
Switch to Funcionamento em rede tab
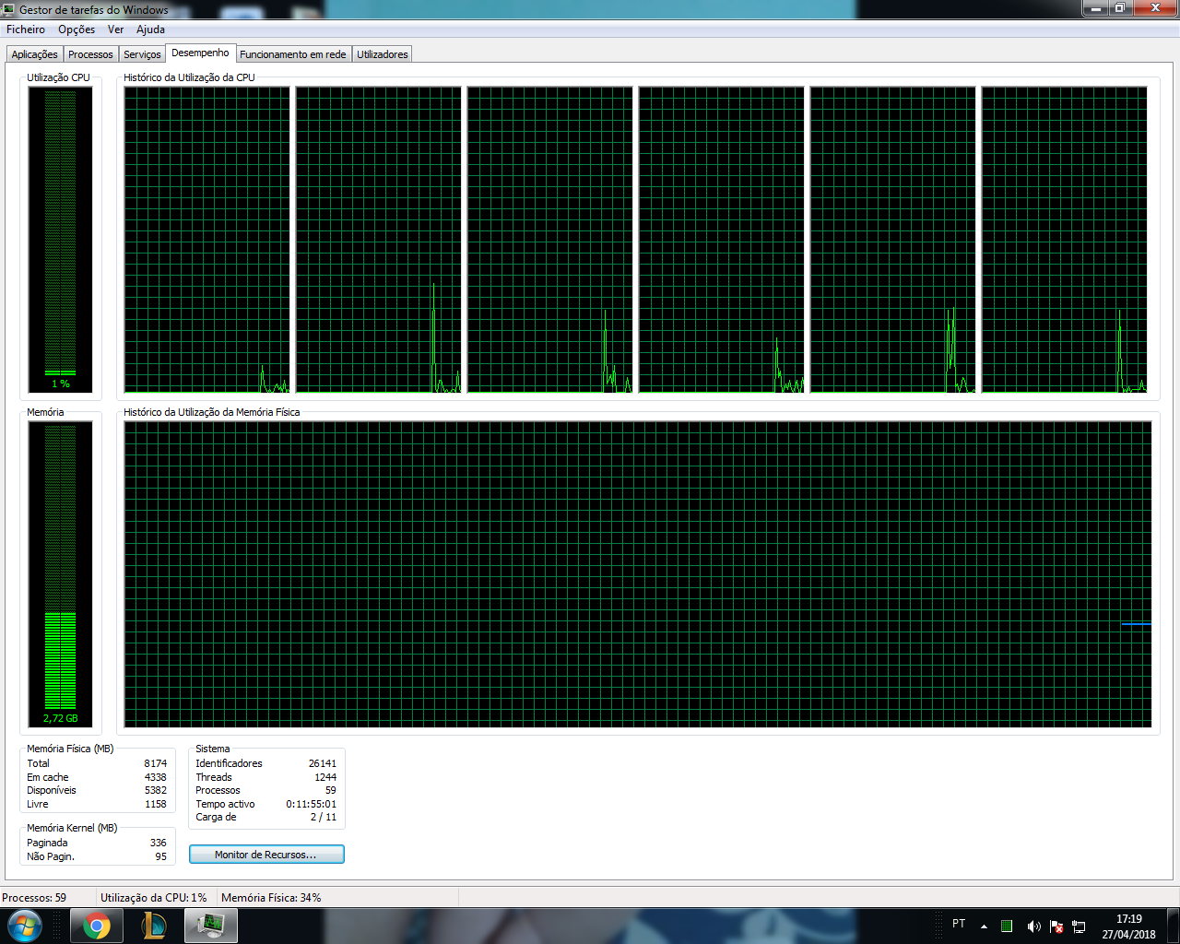tap(293, 54)
